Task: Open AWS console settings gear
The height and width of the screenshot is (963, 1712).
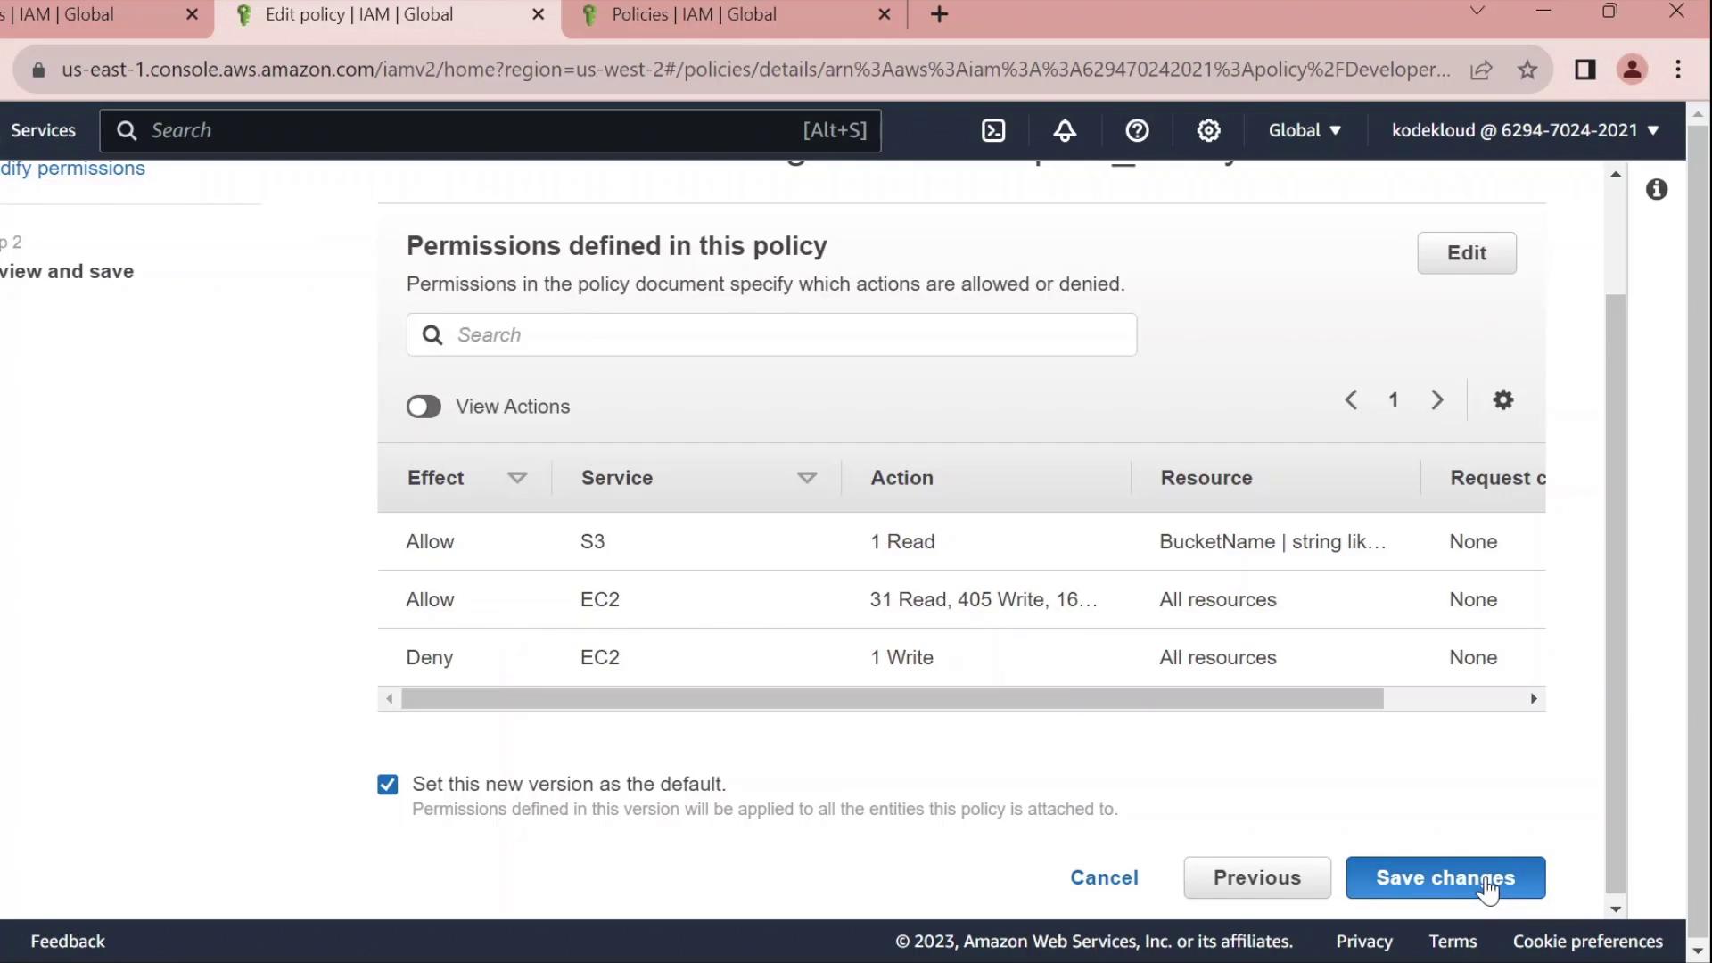Action: click(x=1208, y=130)
